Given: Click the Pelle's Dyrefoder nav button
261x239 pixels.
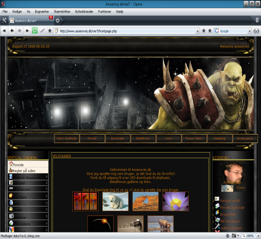Looking at the screenshot, I should click(x=67, y=138).
